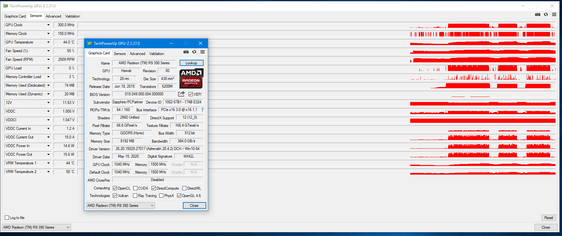Click Close button in background Sensors window
The height and width of the screenshot is (236, 562).
546,227
